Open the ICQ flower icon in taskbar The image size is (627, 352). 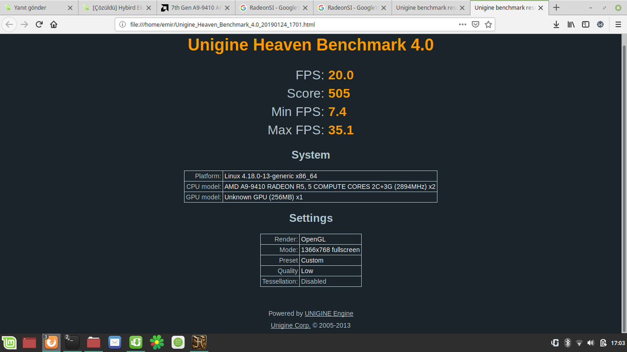point(157,343)
